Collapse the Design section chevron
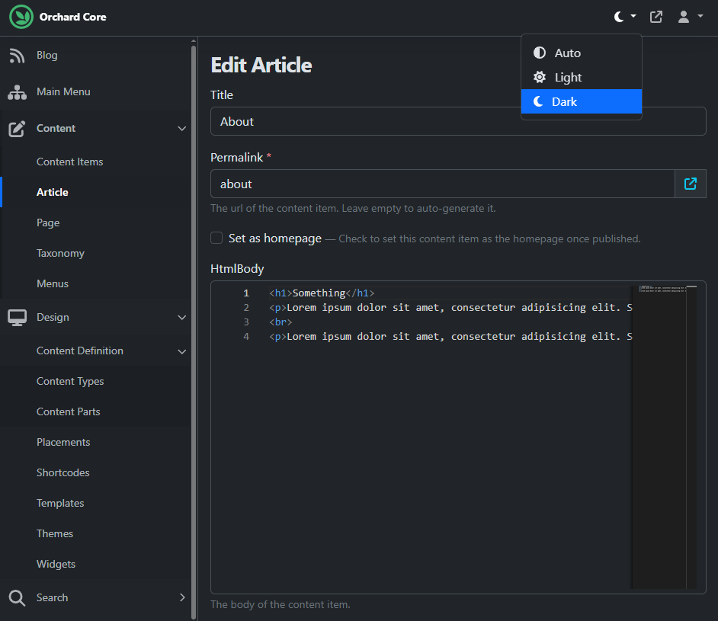This screenshot has height=621, width=718. point(182,318)
